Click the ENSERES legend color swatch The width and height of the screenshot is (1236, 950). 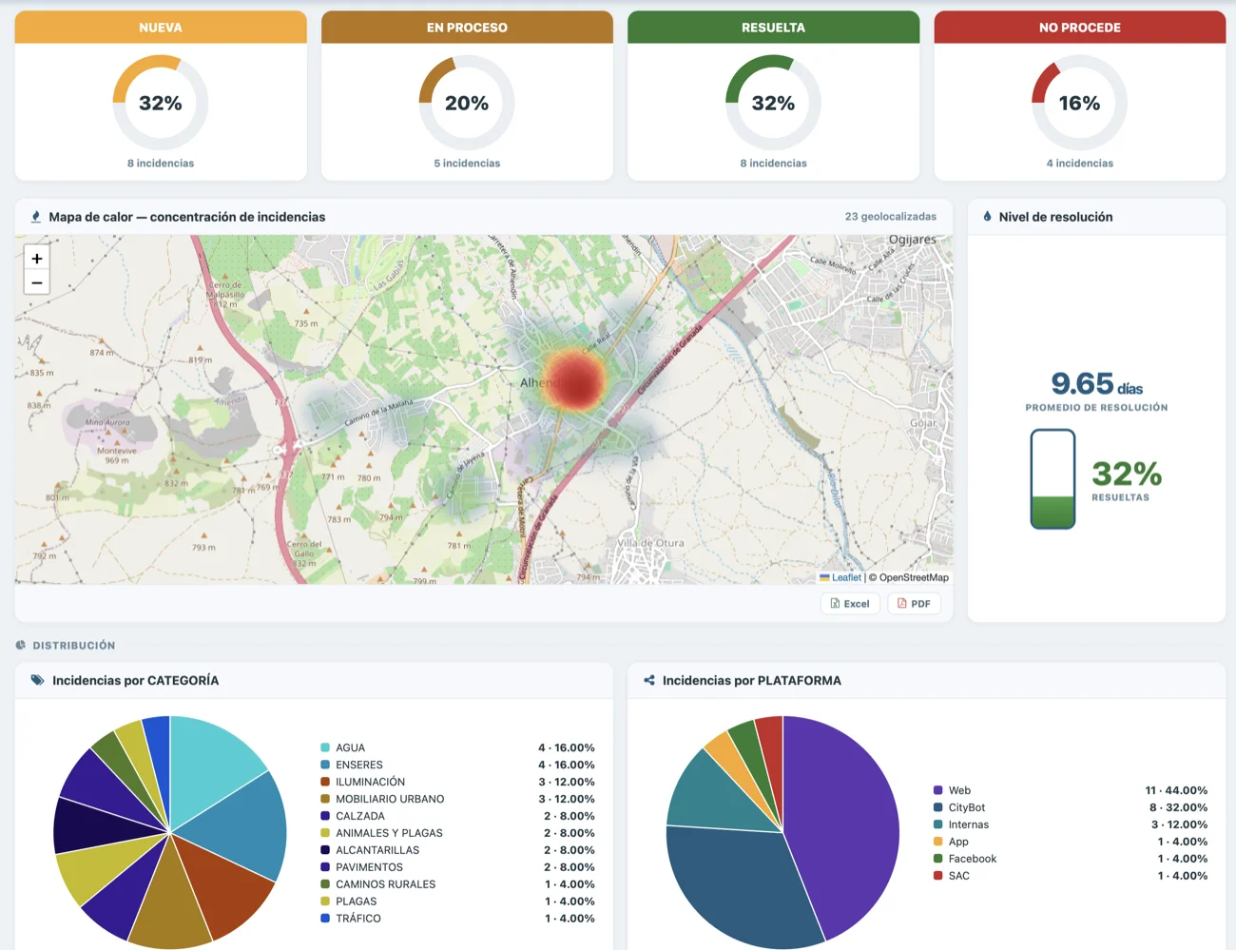[x=325, y=765]
